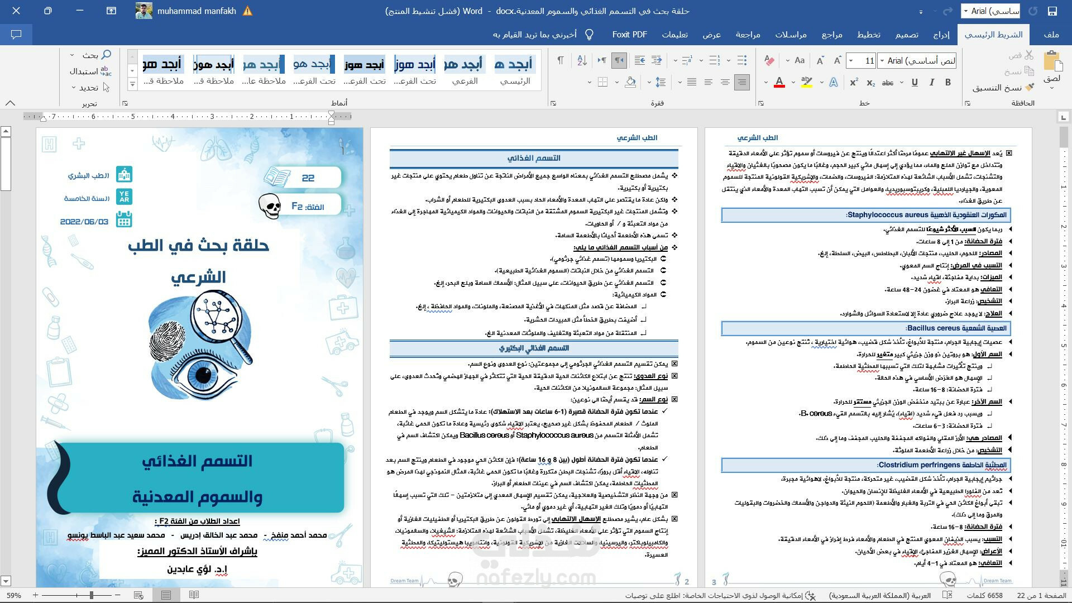Click the 6658 word count in status bar
This screenshot has width=1072, height=603.
(x=984, y=596)
